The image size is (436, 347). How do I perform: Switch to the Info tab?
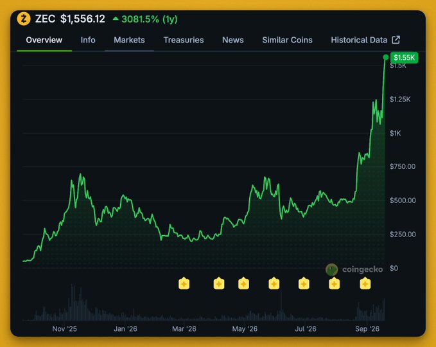pyautogui.click(x=88, y=40)
